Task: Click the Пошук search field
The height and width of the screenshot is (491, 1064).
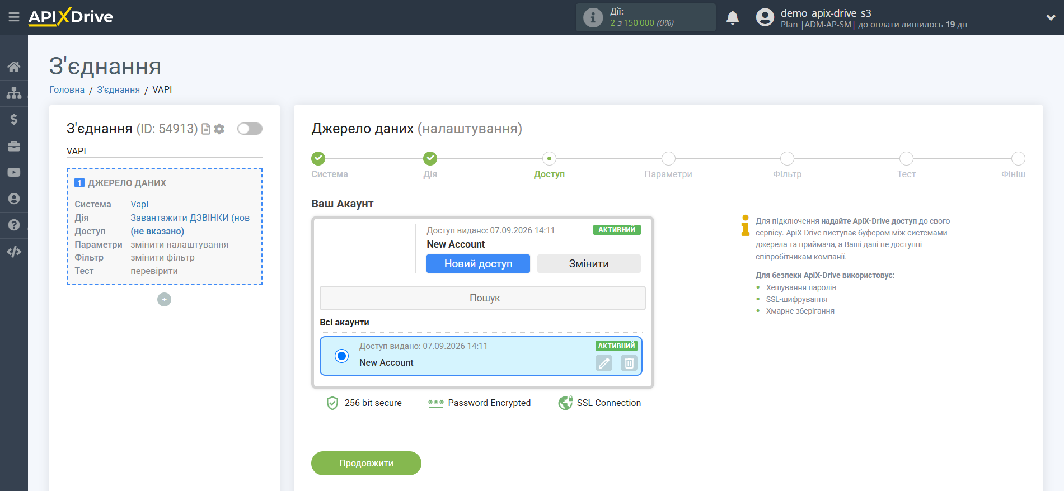Action: (482, 298)
